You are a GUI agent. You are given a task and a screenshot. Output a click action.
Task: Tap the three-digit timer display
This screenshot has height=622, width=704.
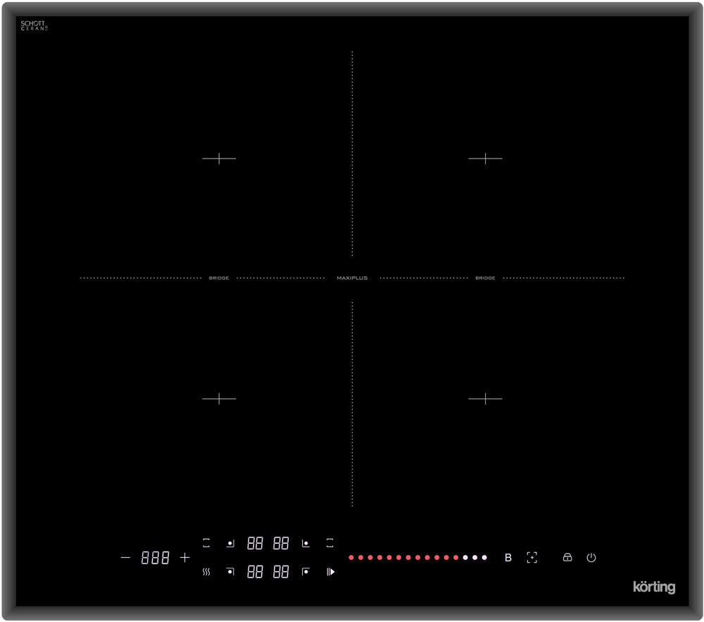(x=155, y=558)
